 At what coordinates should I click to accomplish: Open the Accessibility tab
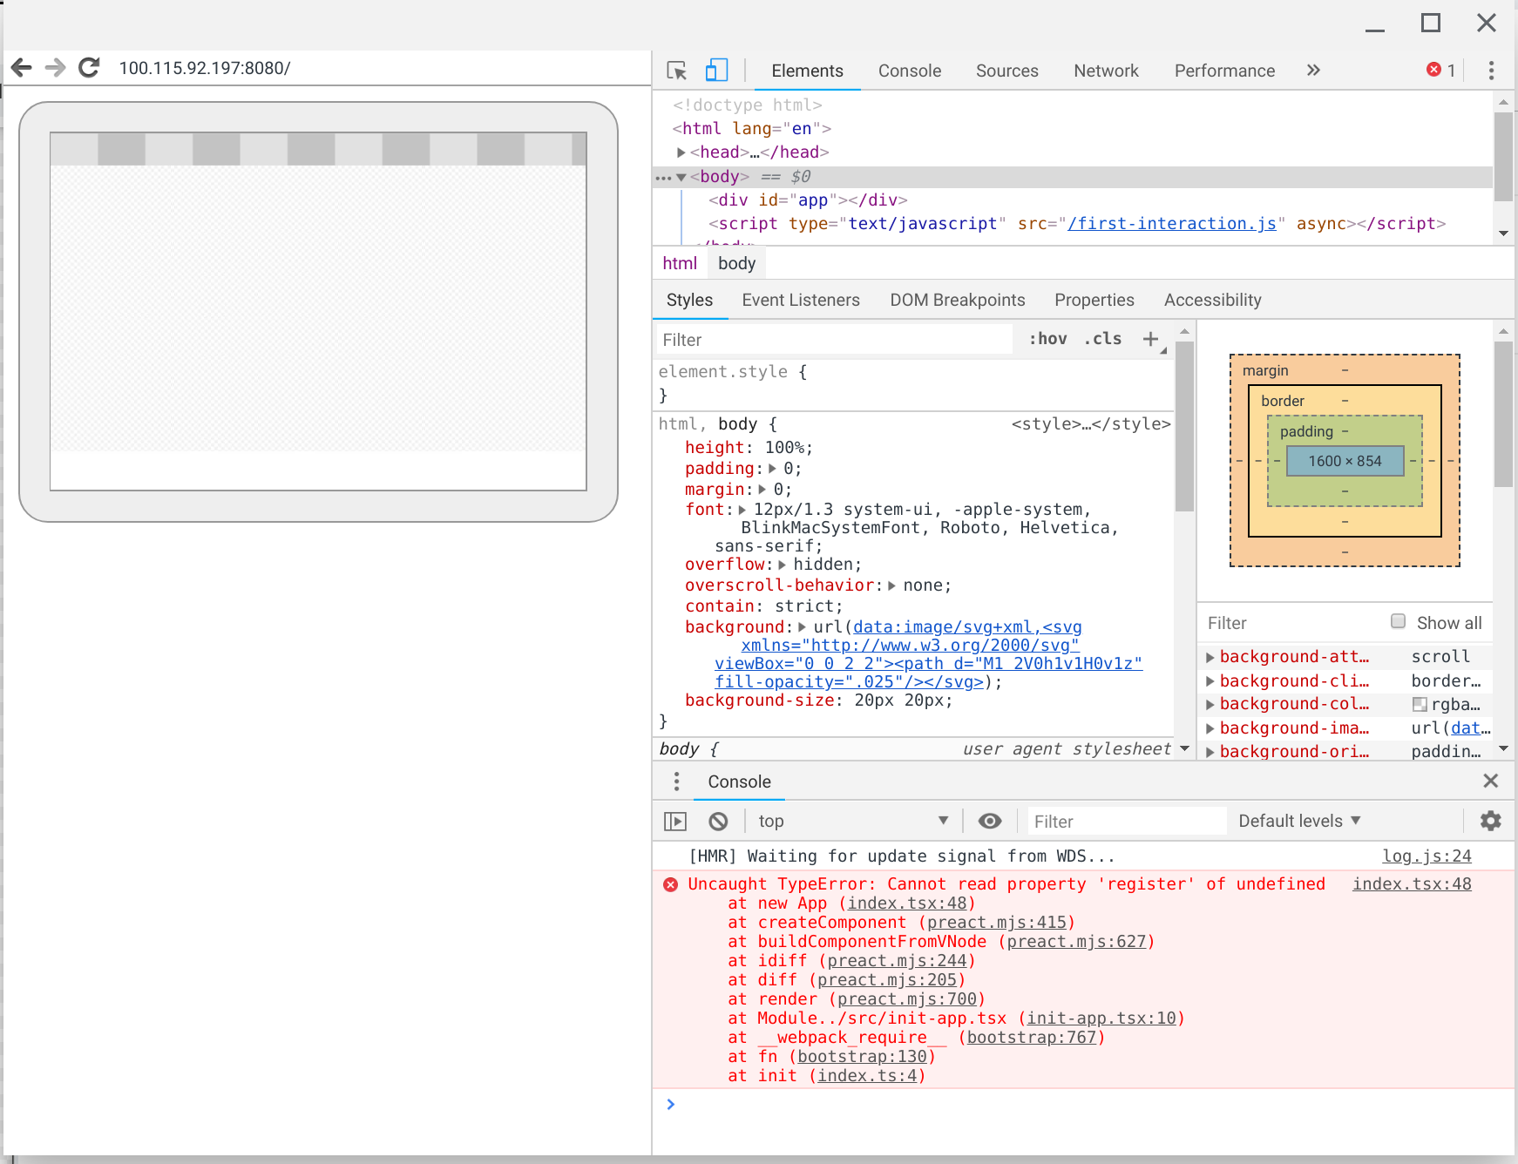click(x=1212, y=300)
